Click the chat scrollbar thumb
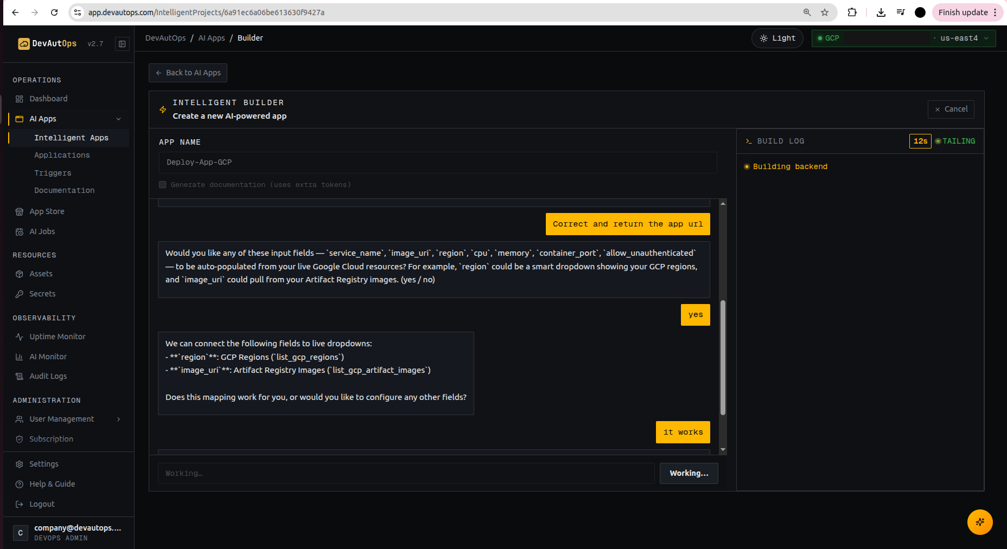 tap(723, 358)
